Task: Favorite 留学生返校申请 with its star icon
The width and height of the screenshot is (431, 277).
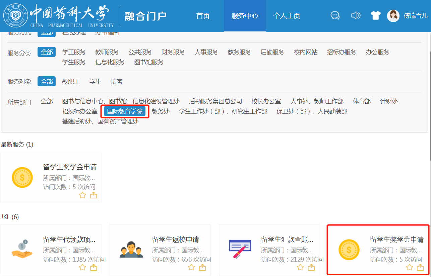Action: click(191, 267)
